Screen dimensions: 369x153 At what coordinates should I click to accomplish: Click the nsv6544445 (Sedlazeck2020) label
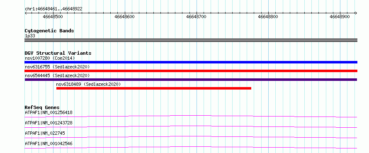[x=57, y=75]
